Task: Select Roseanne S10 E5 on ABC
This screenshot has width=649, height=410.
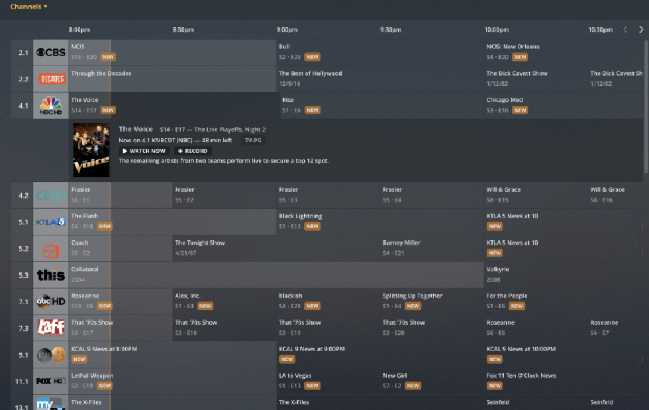Action: tap(121, 302)
